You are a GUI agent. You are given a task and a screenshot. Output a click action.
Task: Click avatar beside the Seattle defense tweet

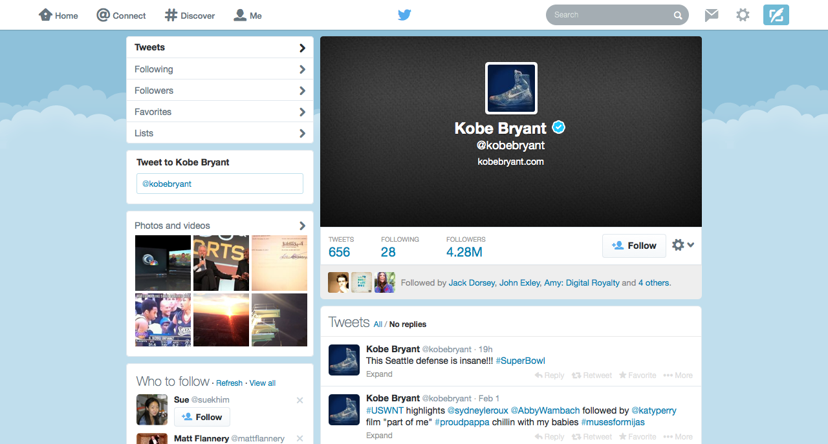point(344,360)
